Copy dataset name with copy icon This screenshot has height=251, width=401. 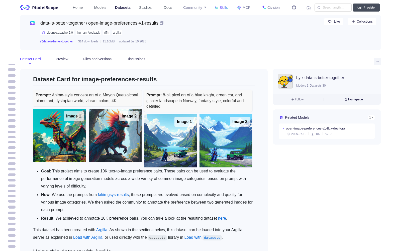coord(162,23)
